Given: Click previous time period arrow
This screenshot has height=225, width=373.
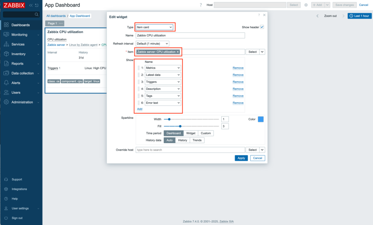Looking at the screenshot, I should coord(317,16).
